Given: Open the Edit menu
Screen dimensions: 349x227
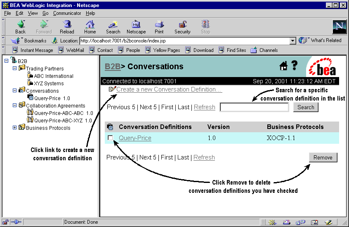Looking at the screenshot, I should point(19,13).
